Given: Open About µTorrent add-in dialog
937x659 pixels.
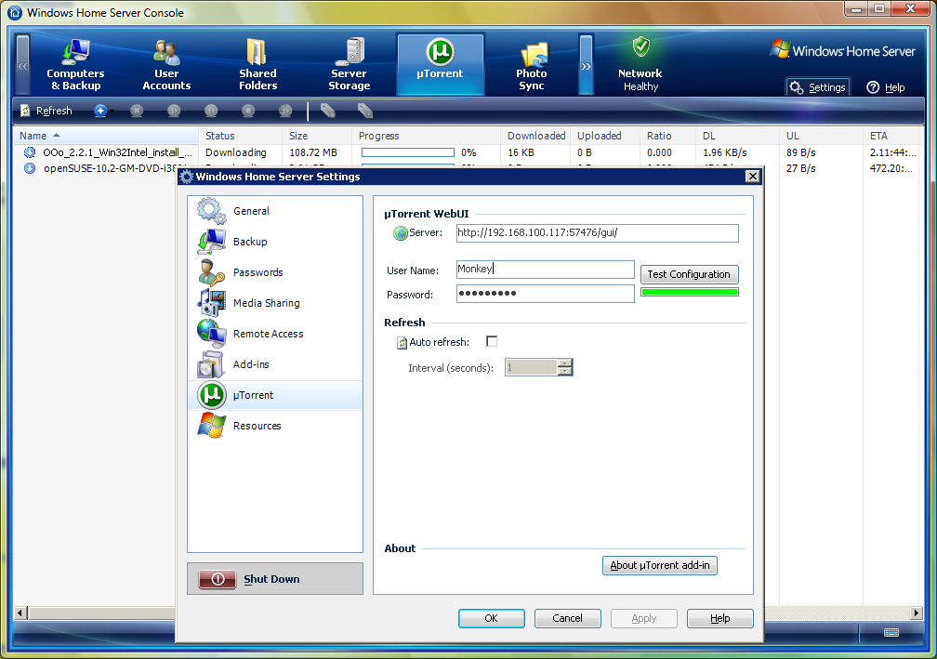Looking at the screenshot, I should pyautogui.click(x=660, y=565).
